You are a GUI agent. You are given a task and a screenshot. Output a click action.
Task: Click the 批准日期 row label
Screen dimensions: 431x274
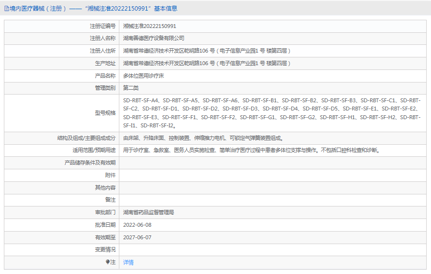click(x=105, y=225)
